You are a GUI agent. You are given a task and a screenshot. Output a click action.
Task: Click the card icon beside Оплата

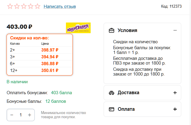pyautogui.click(x=111, y=109)
